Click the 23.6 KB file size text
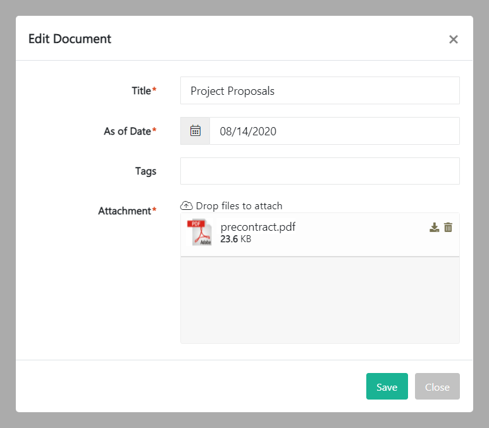Viewport: 489px width, 428px height. 236,240
